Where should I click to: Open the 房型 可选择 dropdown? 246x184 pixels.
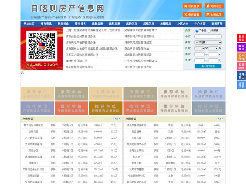(x=208, y=42)
